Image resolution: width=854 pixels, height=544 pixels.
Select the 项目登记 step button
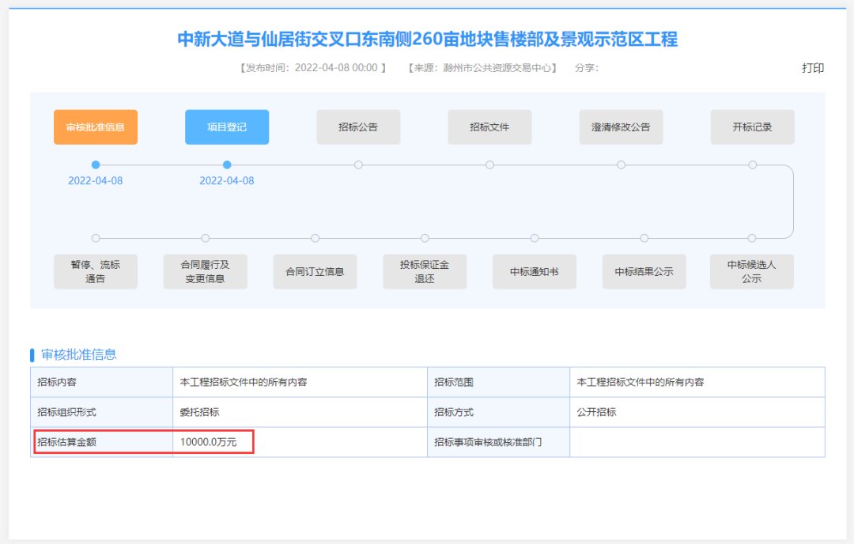[227, 127]
